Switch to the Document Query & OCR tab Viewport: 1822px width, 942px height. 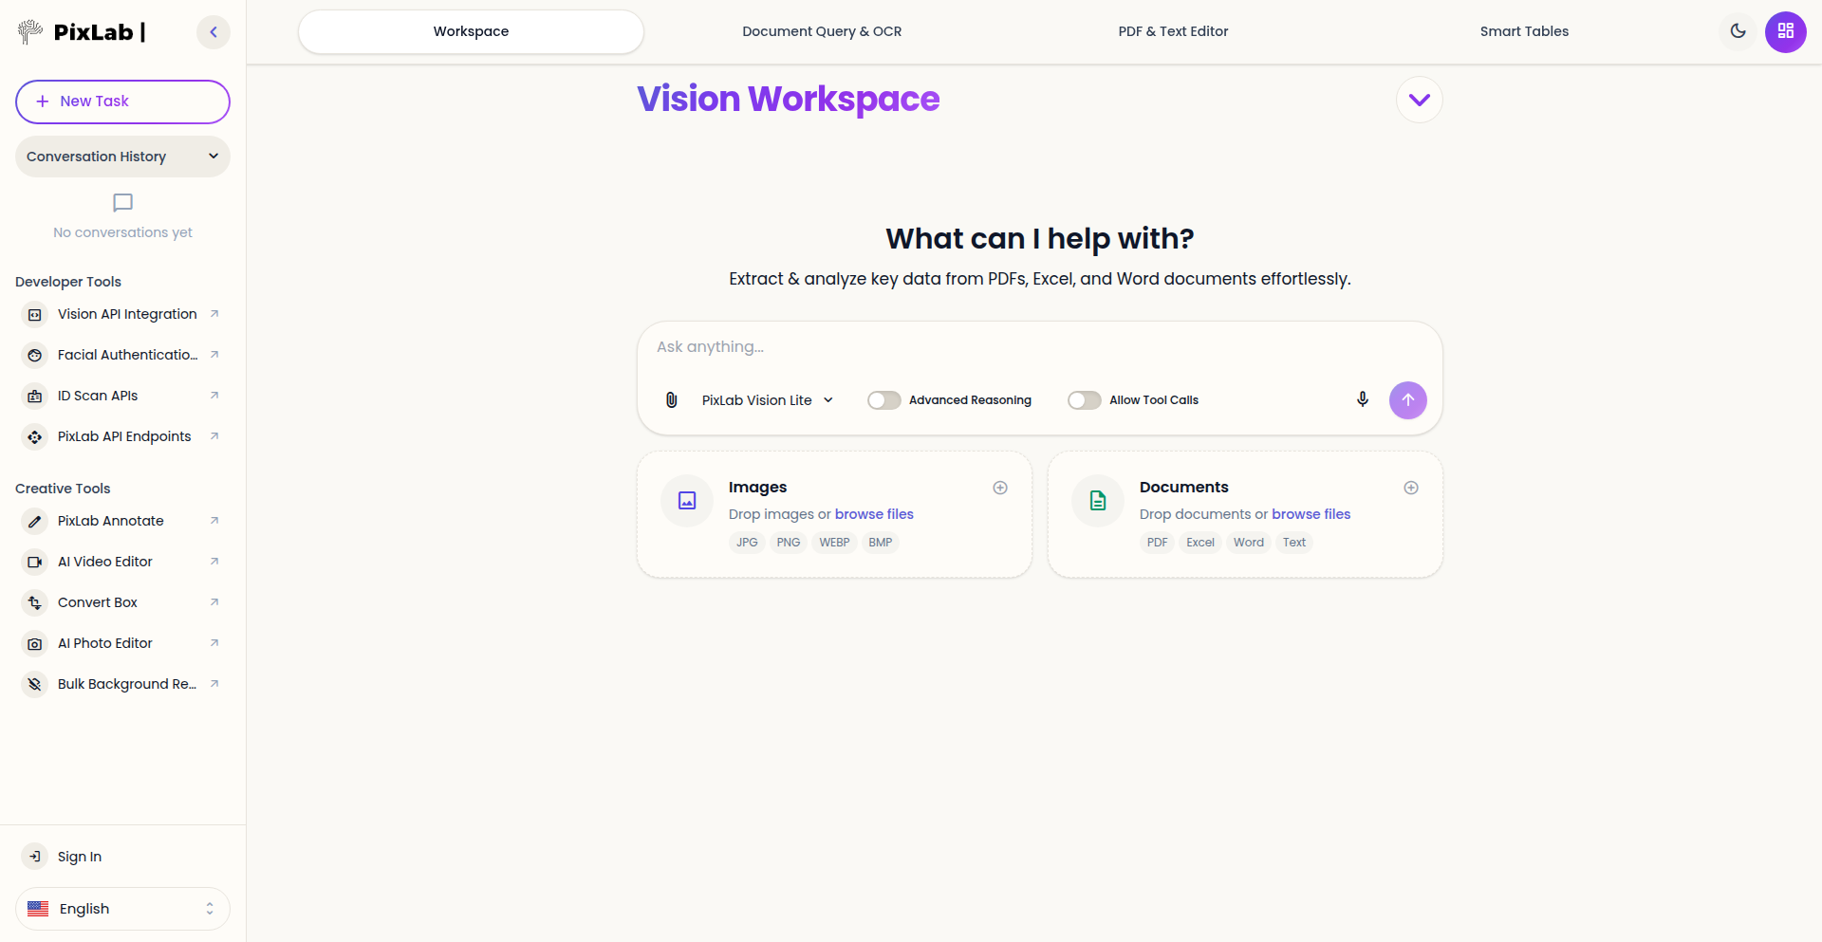point(822,31)
